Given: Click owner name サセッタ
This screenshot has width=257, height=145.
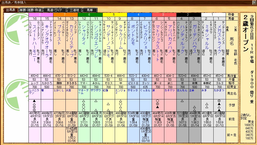Looking at the screenshot, I should pyautogui.click(x=132, y=90).
